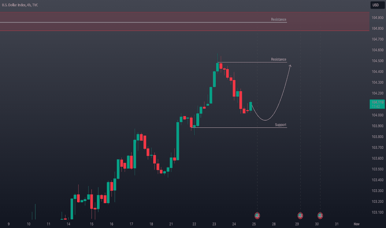
Task: Select the Resistance label inside the red zone
Action: point(279,19)
